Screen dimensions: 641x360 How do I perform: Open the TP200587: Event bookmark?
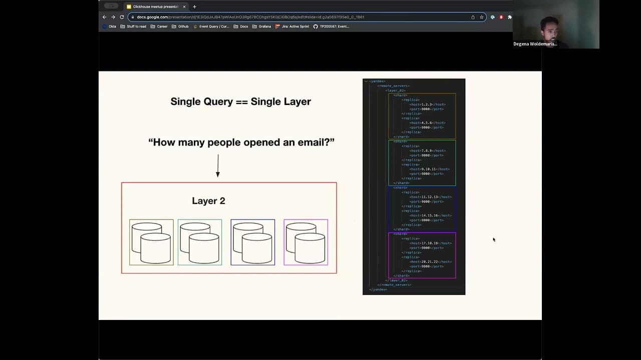[332, 26]
